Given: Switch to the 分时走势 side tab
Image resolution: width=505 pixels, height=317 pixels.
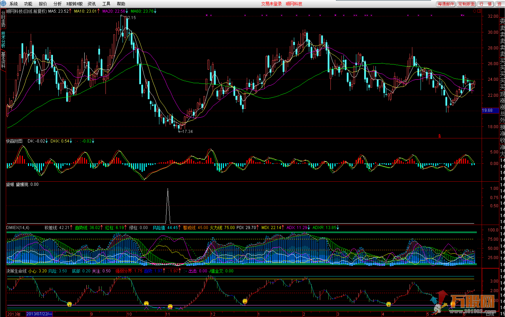Looking at the screenshot, I should tap(3, 19).
